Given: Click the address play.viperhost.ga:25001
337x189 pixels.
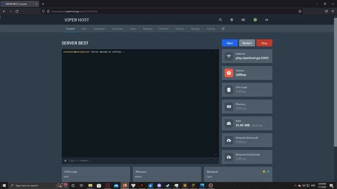Looking at the screenshot, I should pyautogui.click(x=252, y=58).
